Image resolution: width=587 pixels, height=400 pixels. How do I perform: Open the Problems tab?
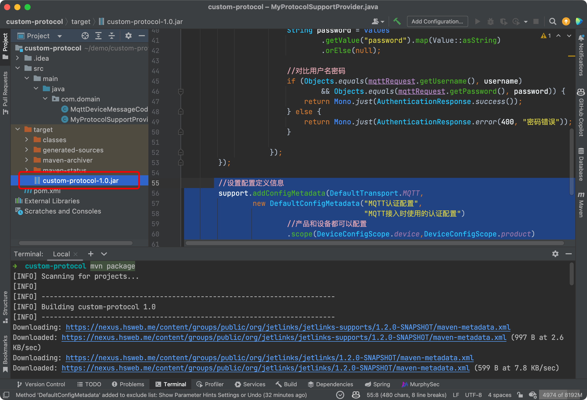(128, 384)
